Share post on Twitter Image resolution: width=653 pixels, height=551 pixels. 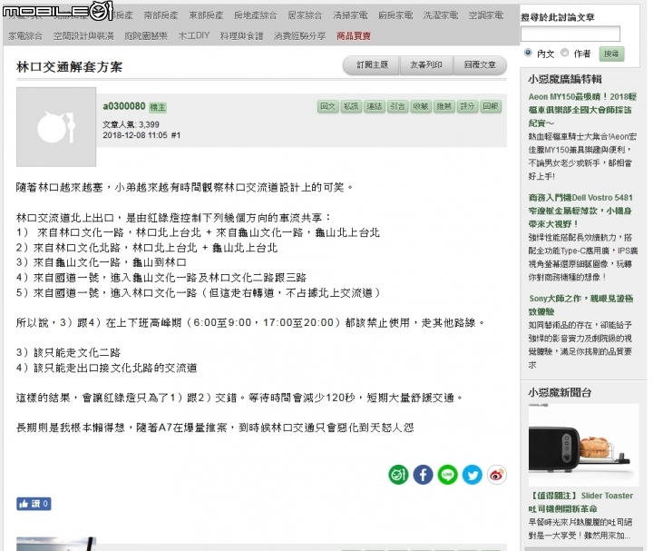point(473,475)
